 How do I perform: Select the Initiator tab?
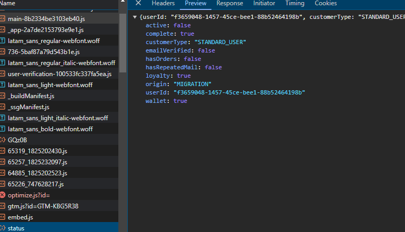click(264, 3)
